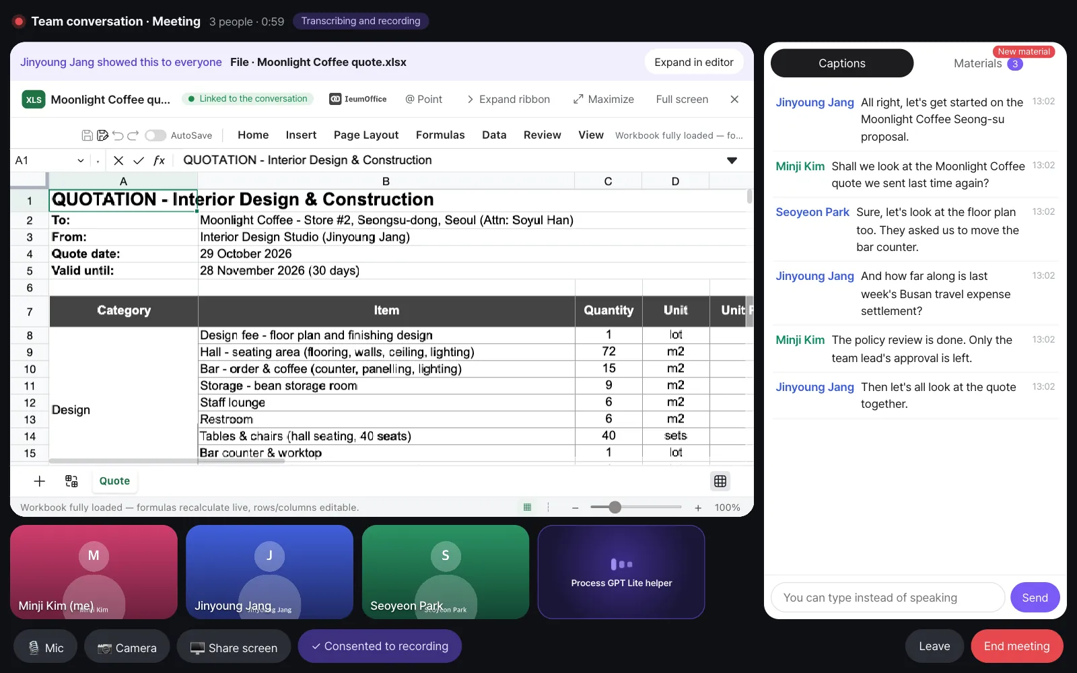Viewport: 1077px width, 673px height.
Task: Select the Quote sheet tab
Action: point(114,481)
